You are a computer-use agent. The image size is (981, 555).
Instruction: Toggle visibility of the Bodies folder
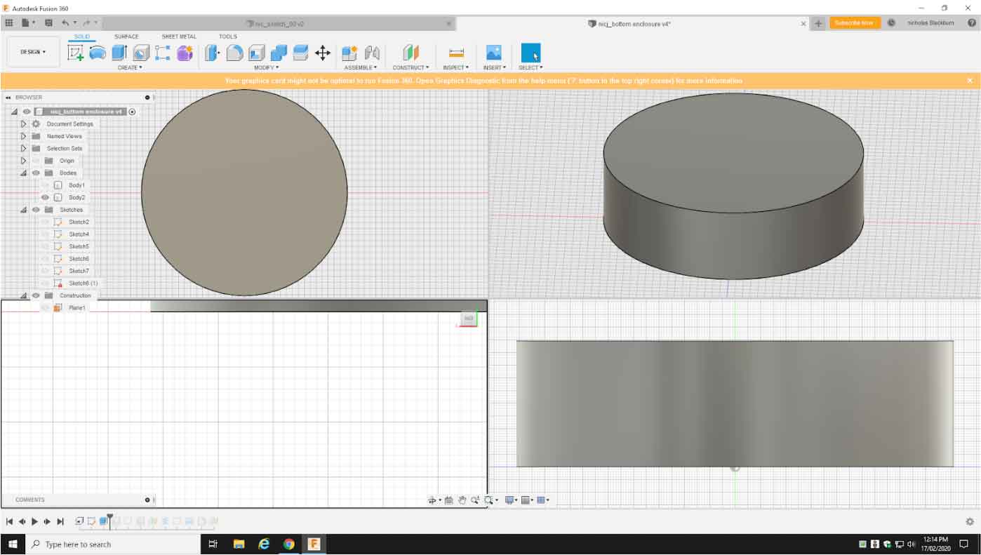point(36,173)
